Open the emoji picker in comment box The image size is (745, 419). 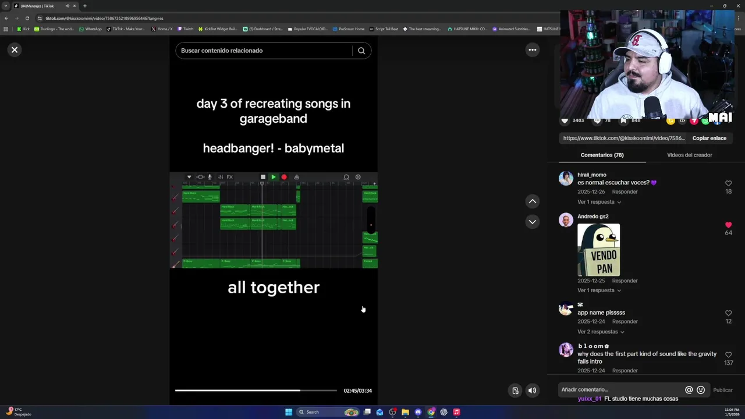click(701, 390)
